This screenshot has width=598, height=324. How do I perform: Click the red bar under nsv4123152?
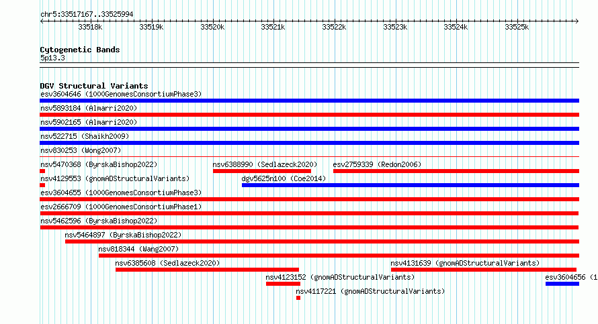283,284
